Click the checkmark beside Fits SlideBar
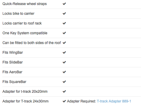This screenshot has height=106, width=149. pyautogui.click(x=64, y=62)
